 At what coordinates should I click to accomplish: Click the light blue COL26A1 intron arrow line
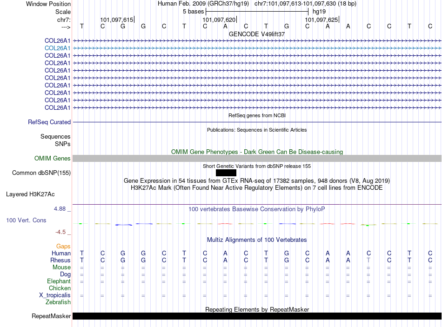(257, 48)
